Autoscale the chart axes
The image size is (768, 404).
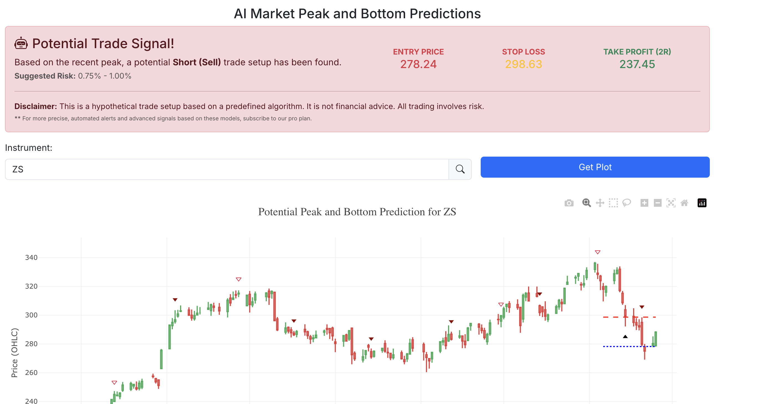(x=671, y=203)
